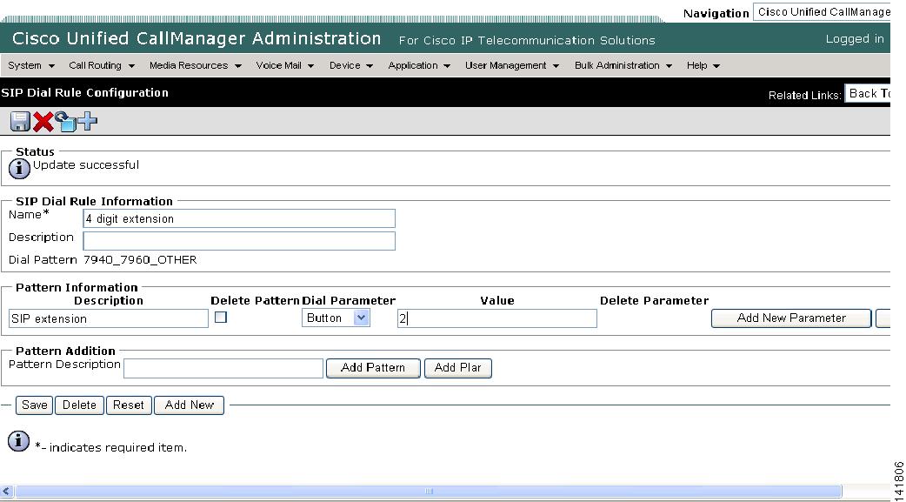
Task: Click the bottom Reset button
Action: [x=129, y=405]
